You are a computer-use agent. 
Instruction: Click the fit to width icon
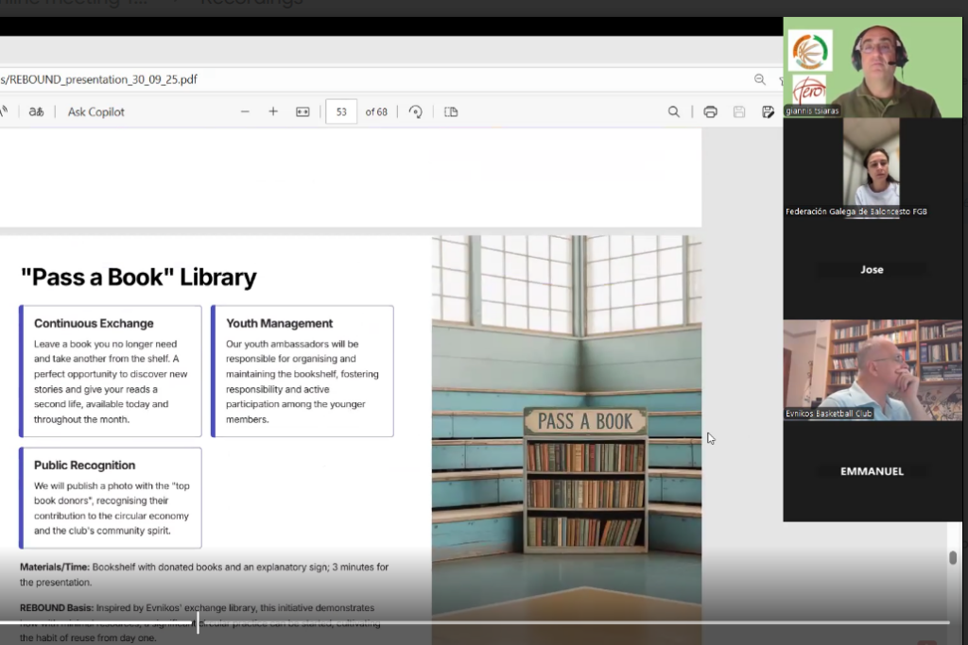click(x=302, y=111)
